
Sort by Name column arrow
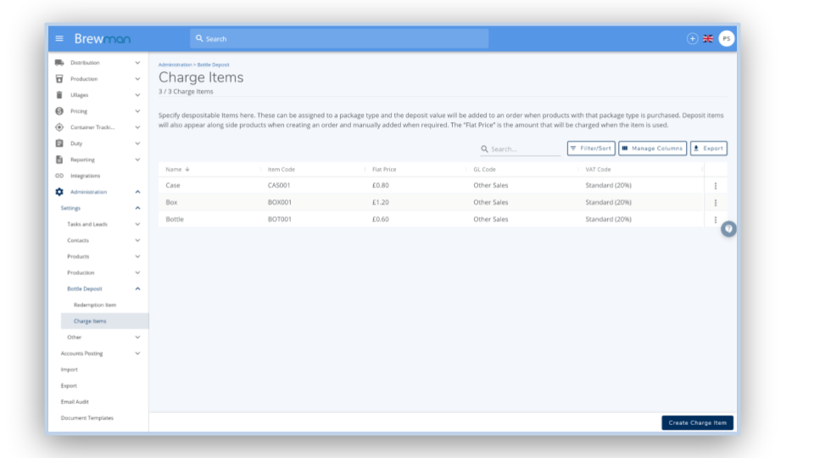pos(187,170)
